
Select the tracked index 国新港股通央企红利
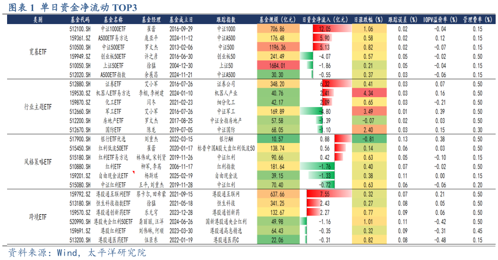[226, 222]
